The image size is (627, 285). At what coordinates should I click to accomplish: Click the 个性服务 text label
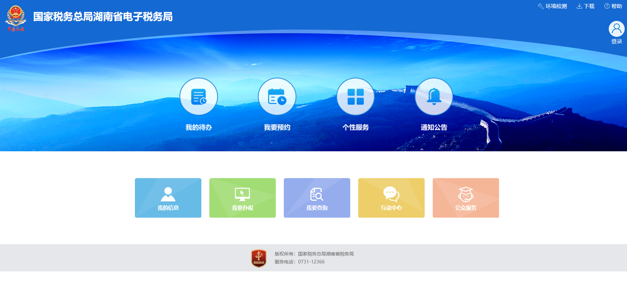click(x=356, y=127)
